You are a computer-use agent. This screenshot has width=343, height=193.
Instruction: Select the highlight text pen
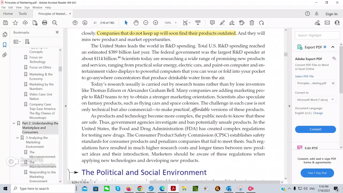point(222,23)
